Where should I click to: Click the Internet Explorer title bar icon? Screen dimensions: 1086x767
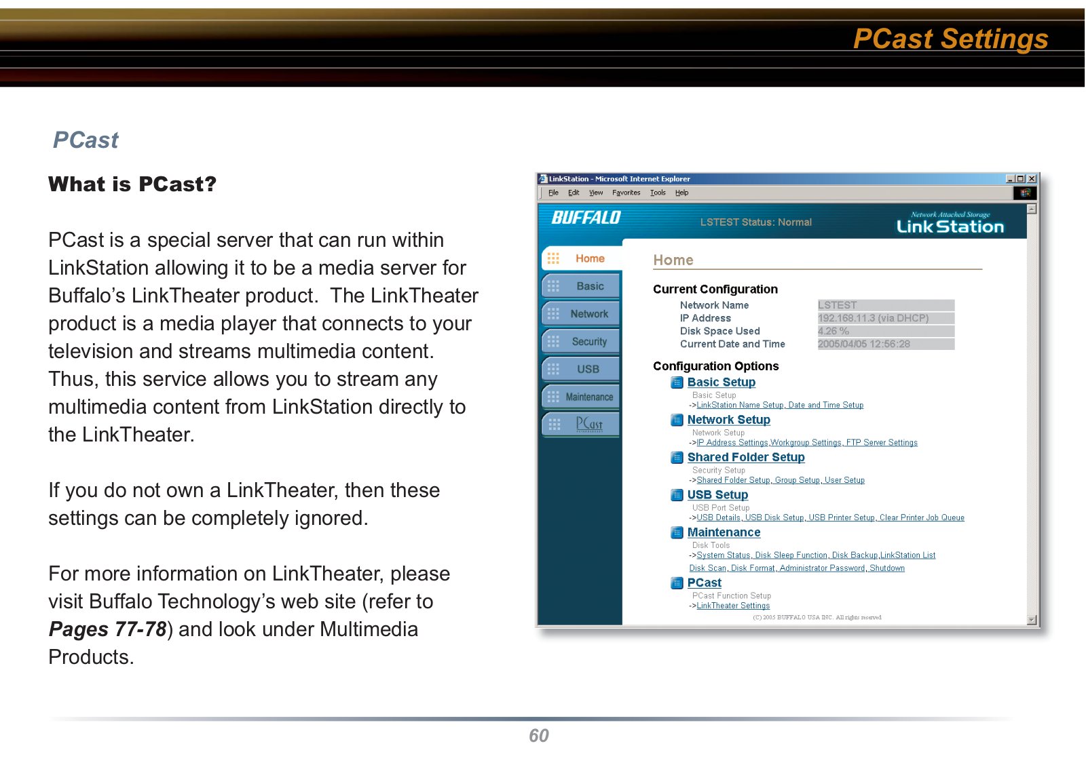pos(543,179)
